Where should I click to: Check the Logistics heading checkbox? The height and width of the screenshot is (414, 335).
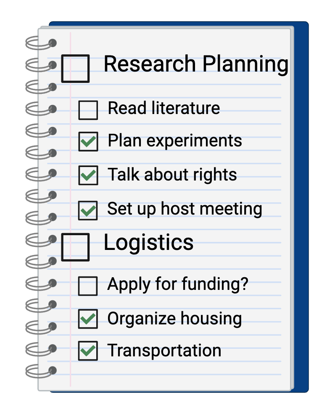click(75, 247)
